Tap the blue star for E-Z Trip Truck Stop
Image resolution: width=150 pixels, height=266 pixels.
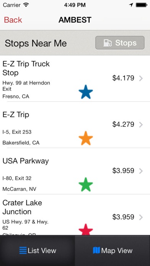tap(86, 92)
